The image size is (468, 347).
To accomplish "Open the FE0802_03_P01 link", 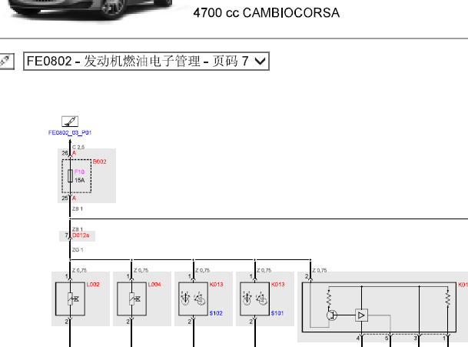I will tap(70, 132).
